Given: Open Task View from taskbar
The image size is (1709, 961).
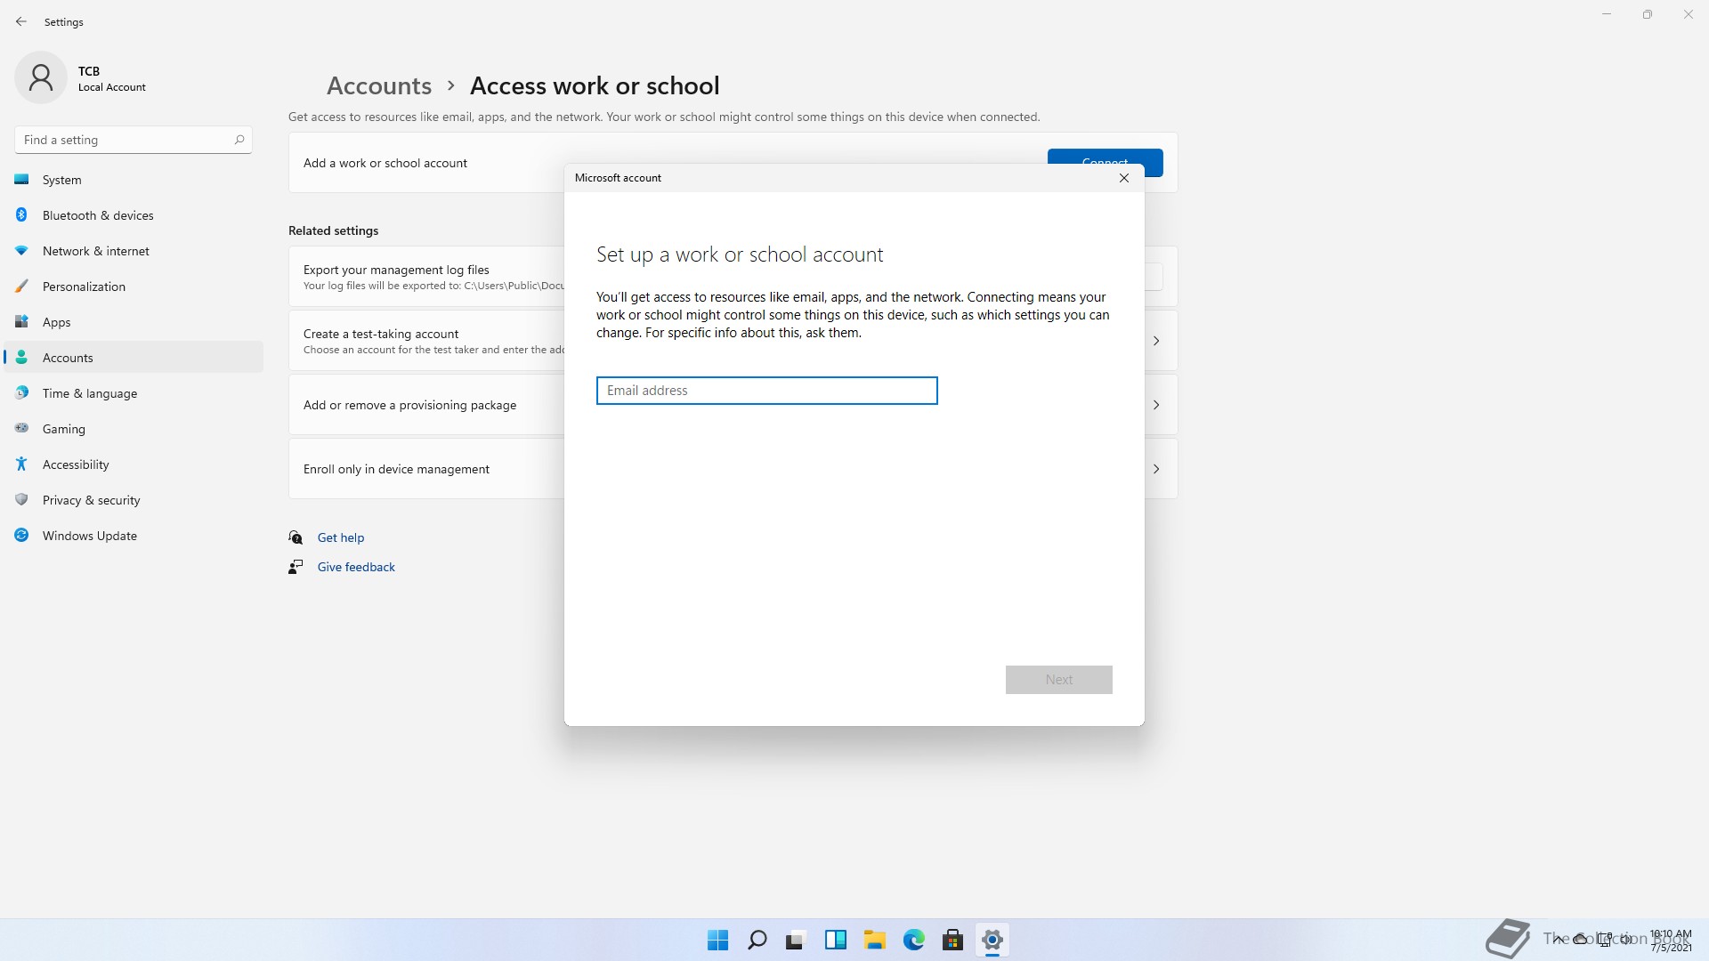Looking at the screenshot, I should (796, 940).
